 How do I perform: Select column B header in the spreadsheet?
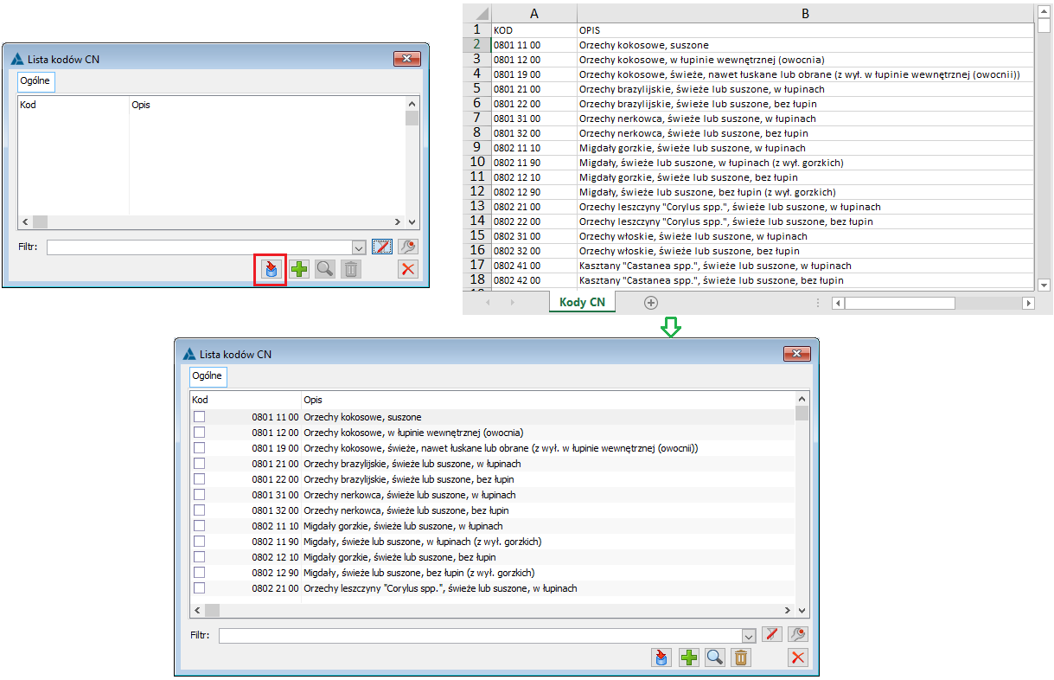[x=805, y=14]
